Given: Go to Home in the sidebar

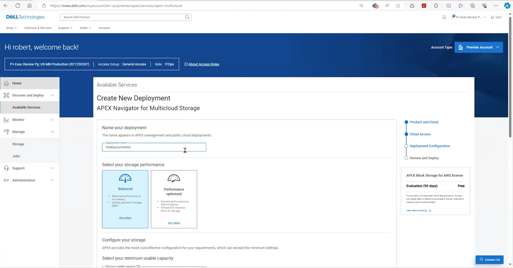Looking at the screenshot, I should click(30, 83).
